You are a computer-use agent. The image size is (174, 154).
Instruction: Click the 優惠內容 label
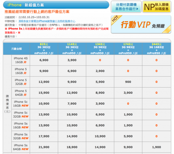[11, 37]
